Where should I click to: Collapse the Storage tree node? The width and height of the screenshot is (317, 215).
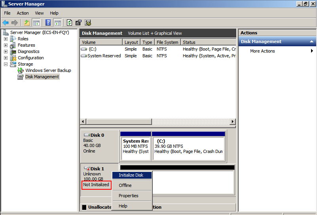[6, 64]
